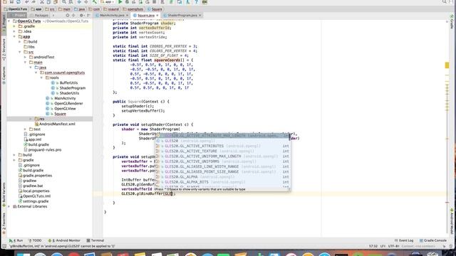Expand the res folder
The height and width of the screenshot is (256, 456).
point(31,119)
